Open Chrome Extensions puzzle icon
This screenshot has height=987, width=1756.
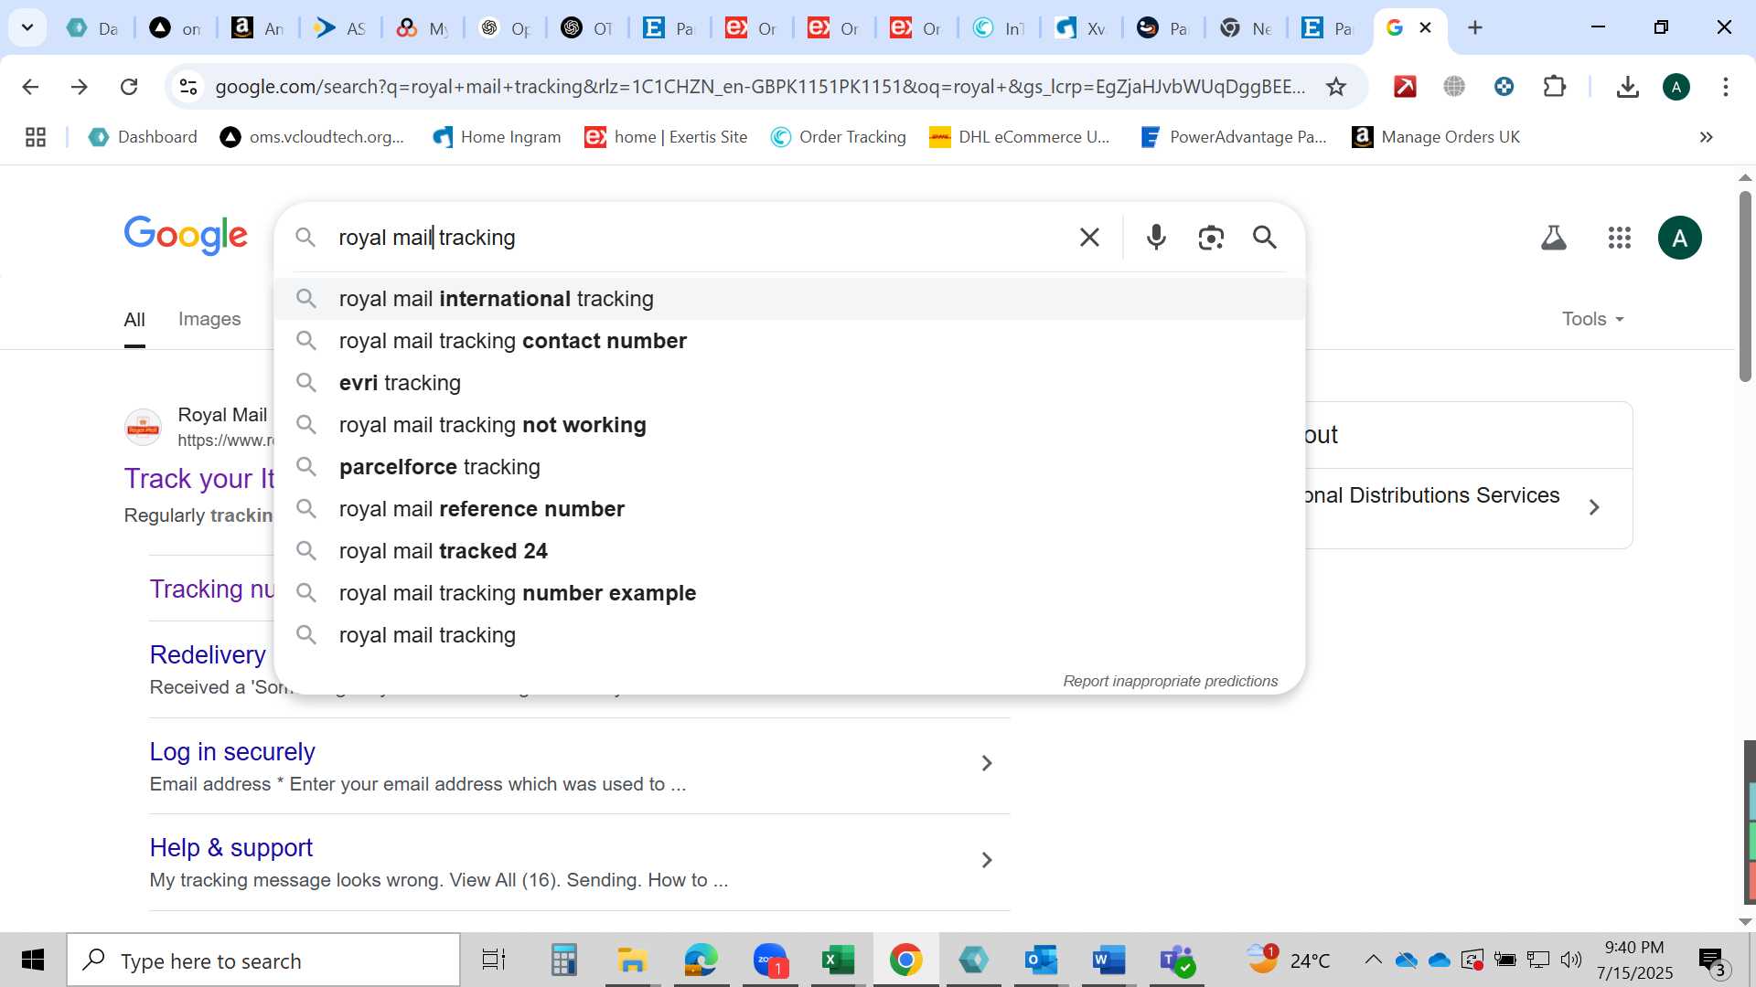[x=1555, y=87]
